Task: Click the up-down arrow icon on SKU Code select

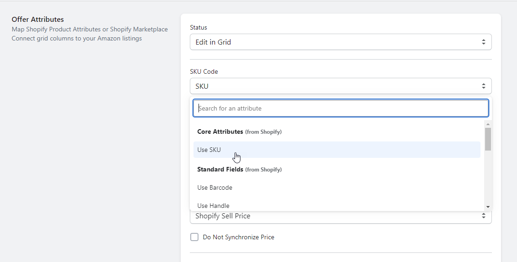Action: [483, 86]
